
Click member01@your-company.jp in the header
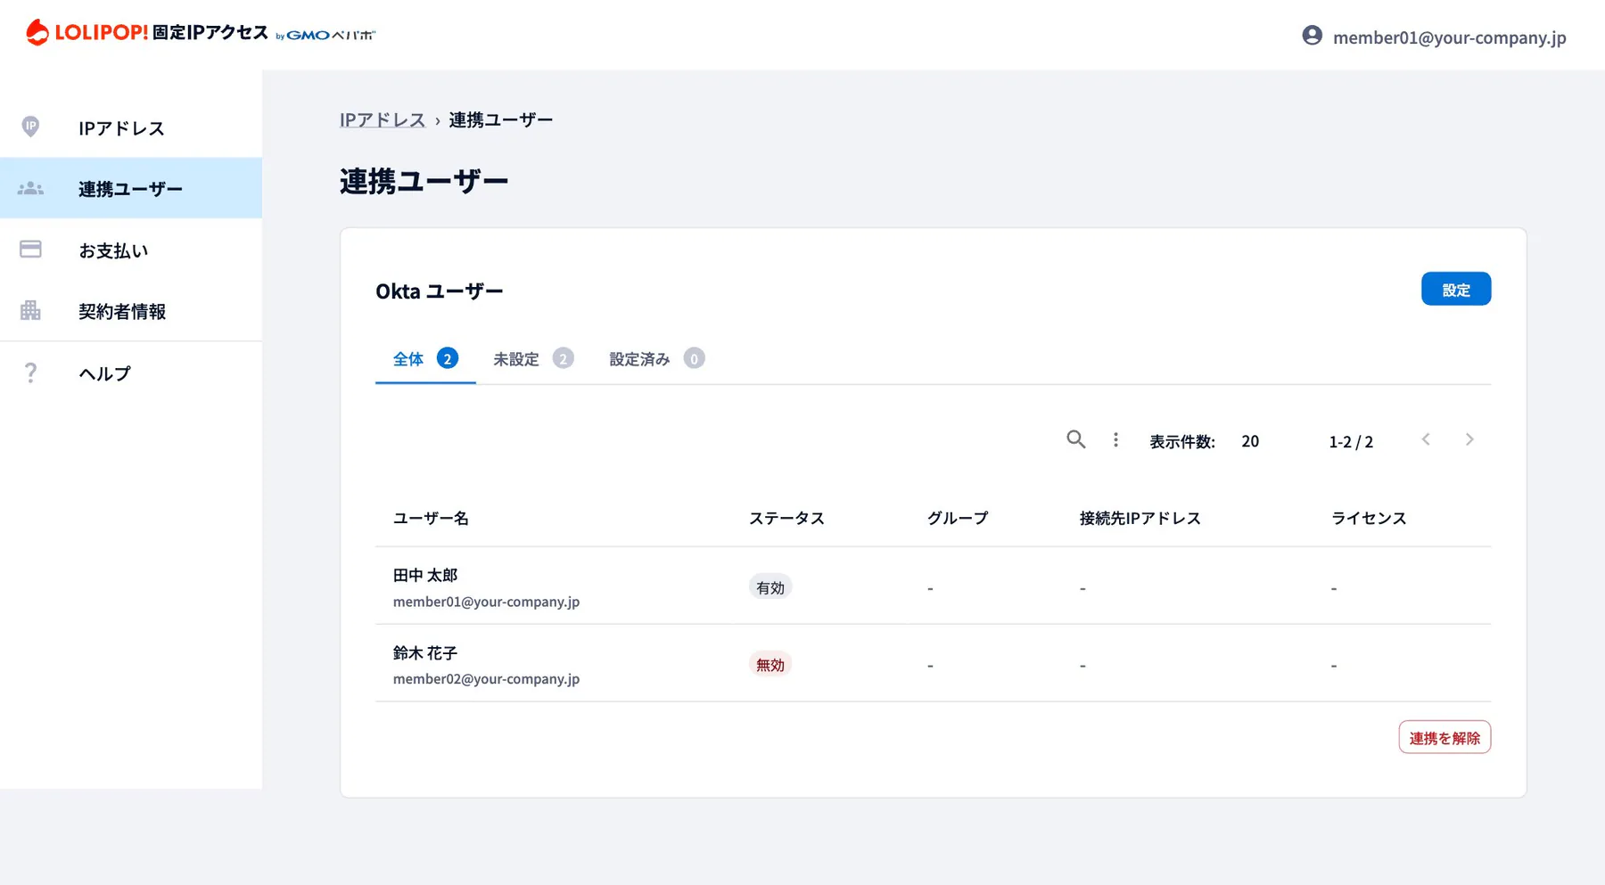coord(1449,37)
